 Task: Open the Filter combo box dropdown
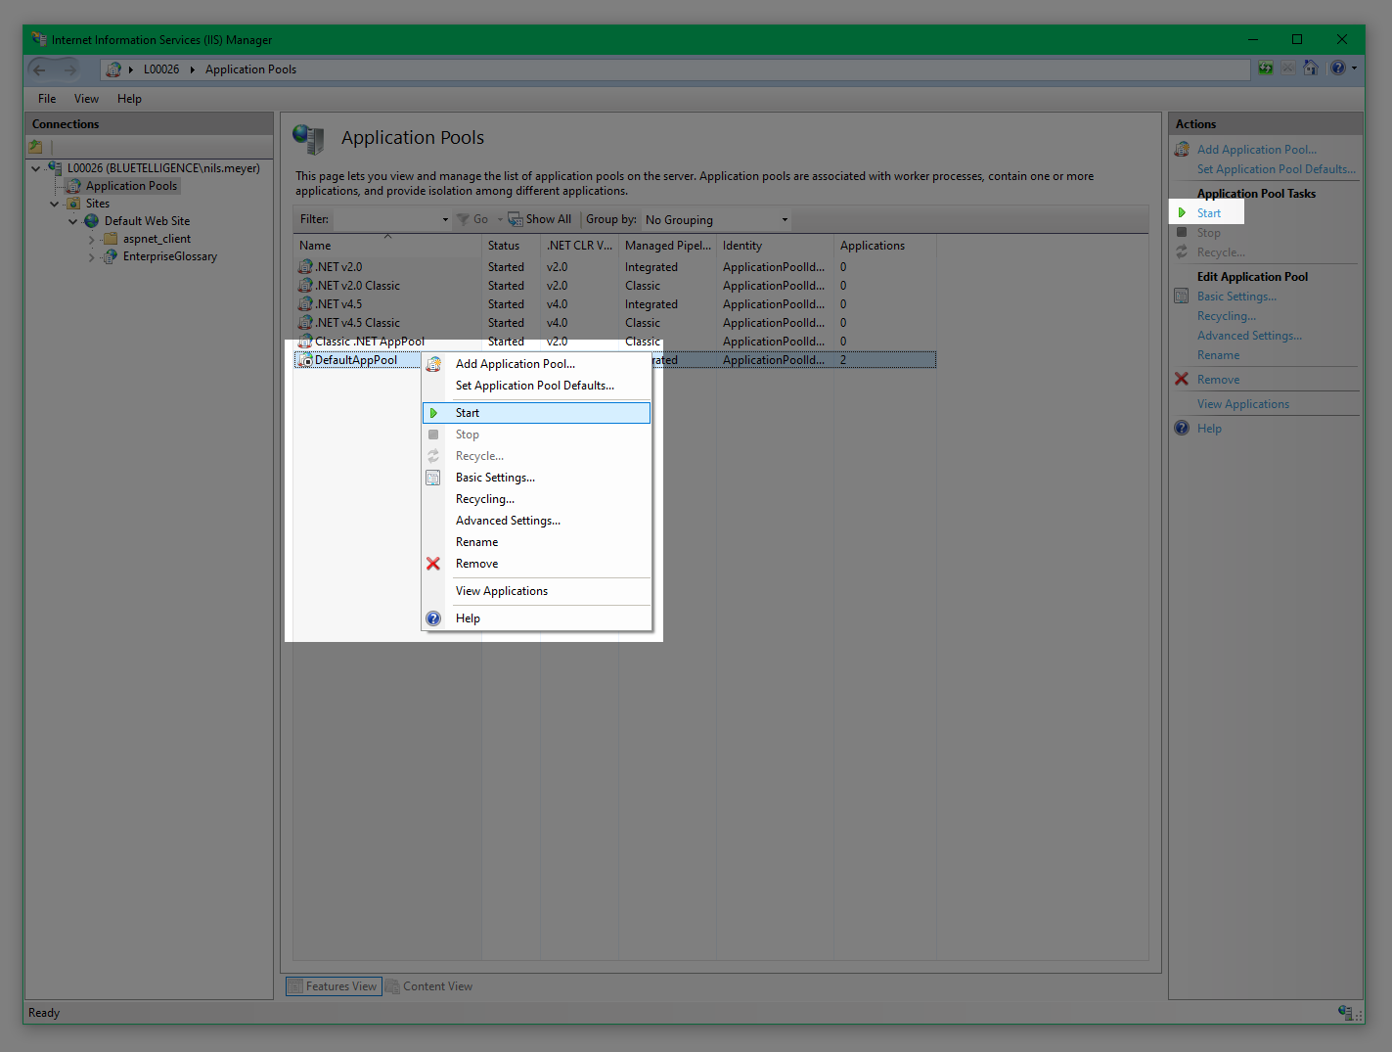[445, 220]
